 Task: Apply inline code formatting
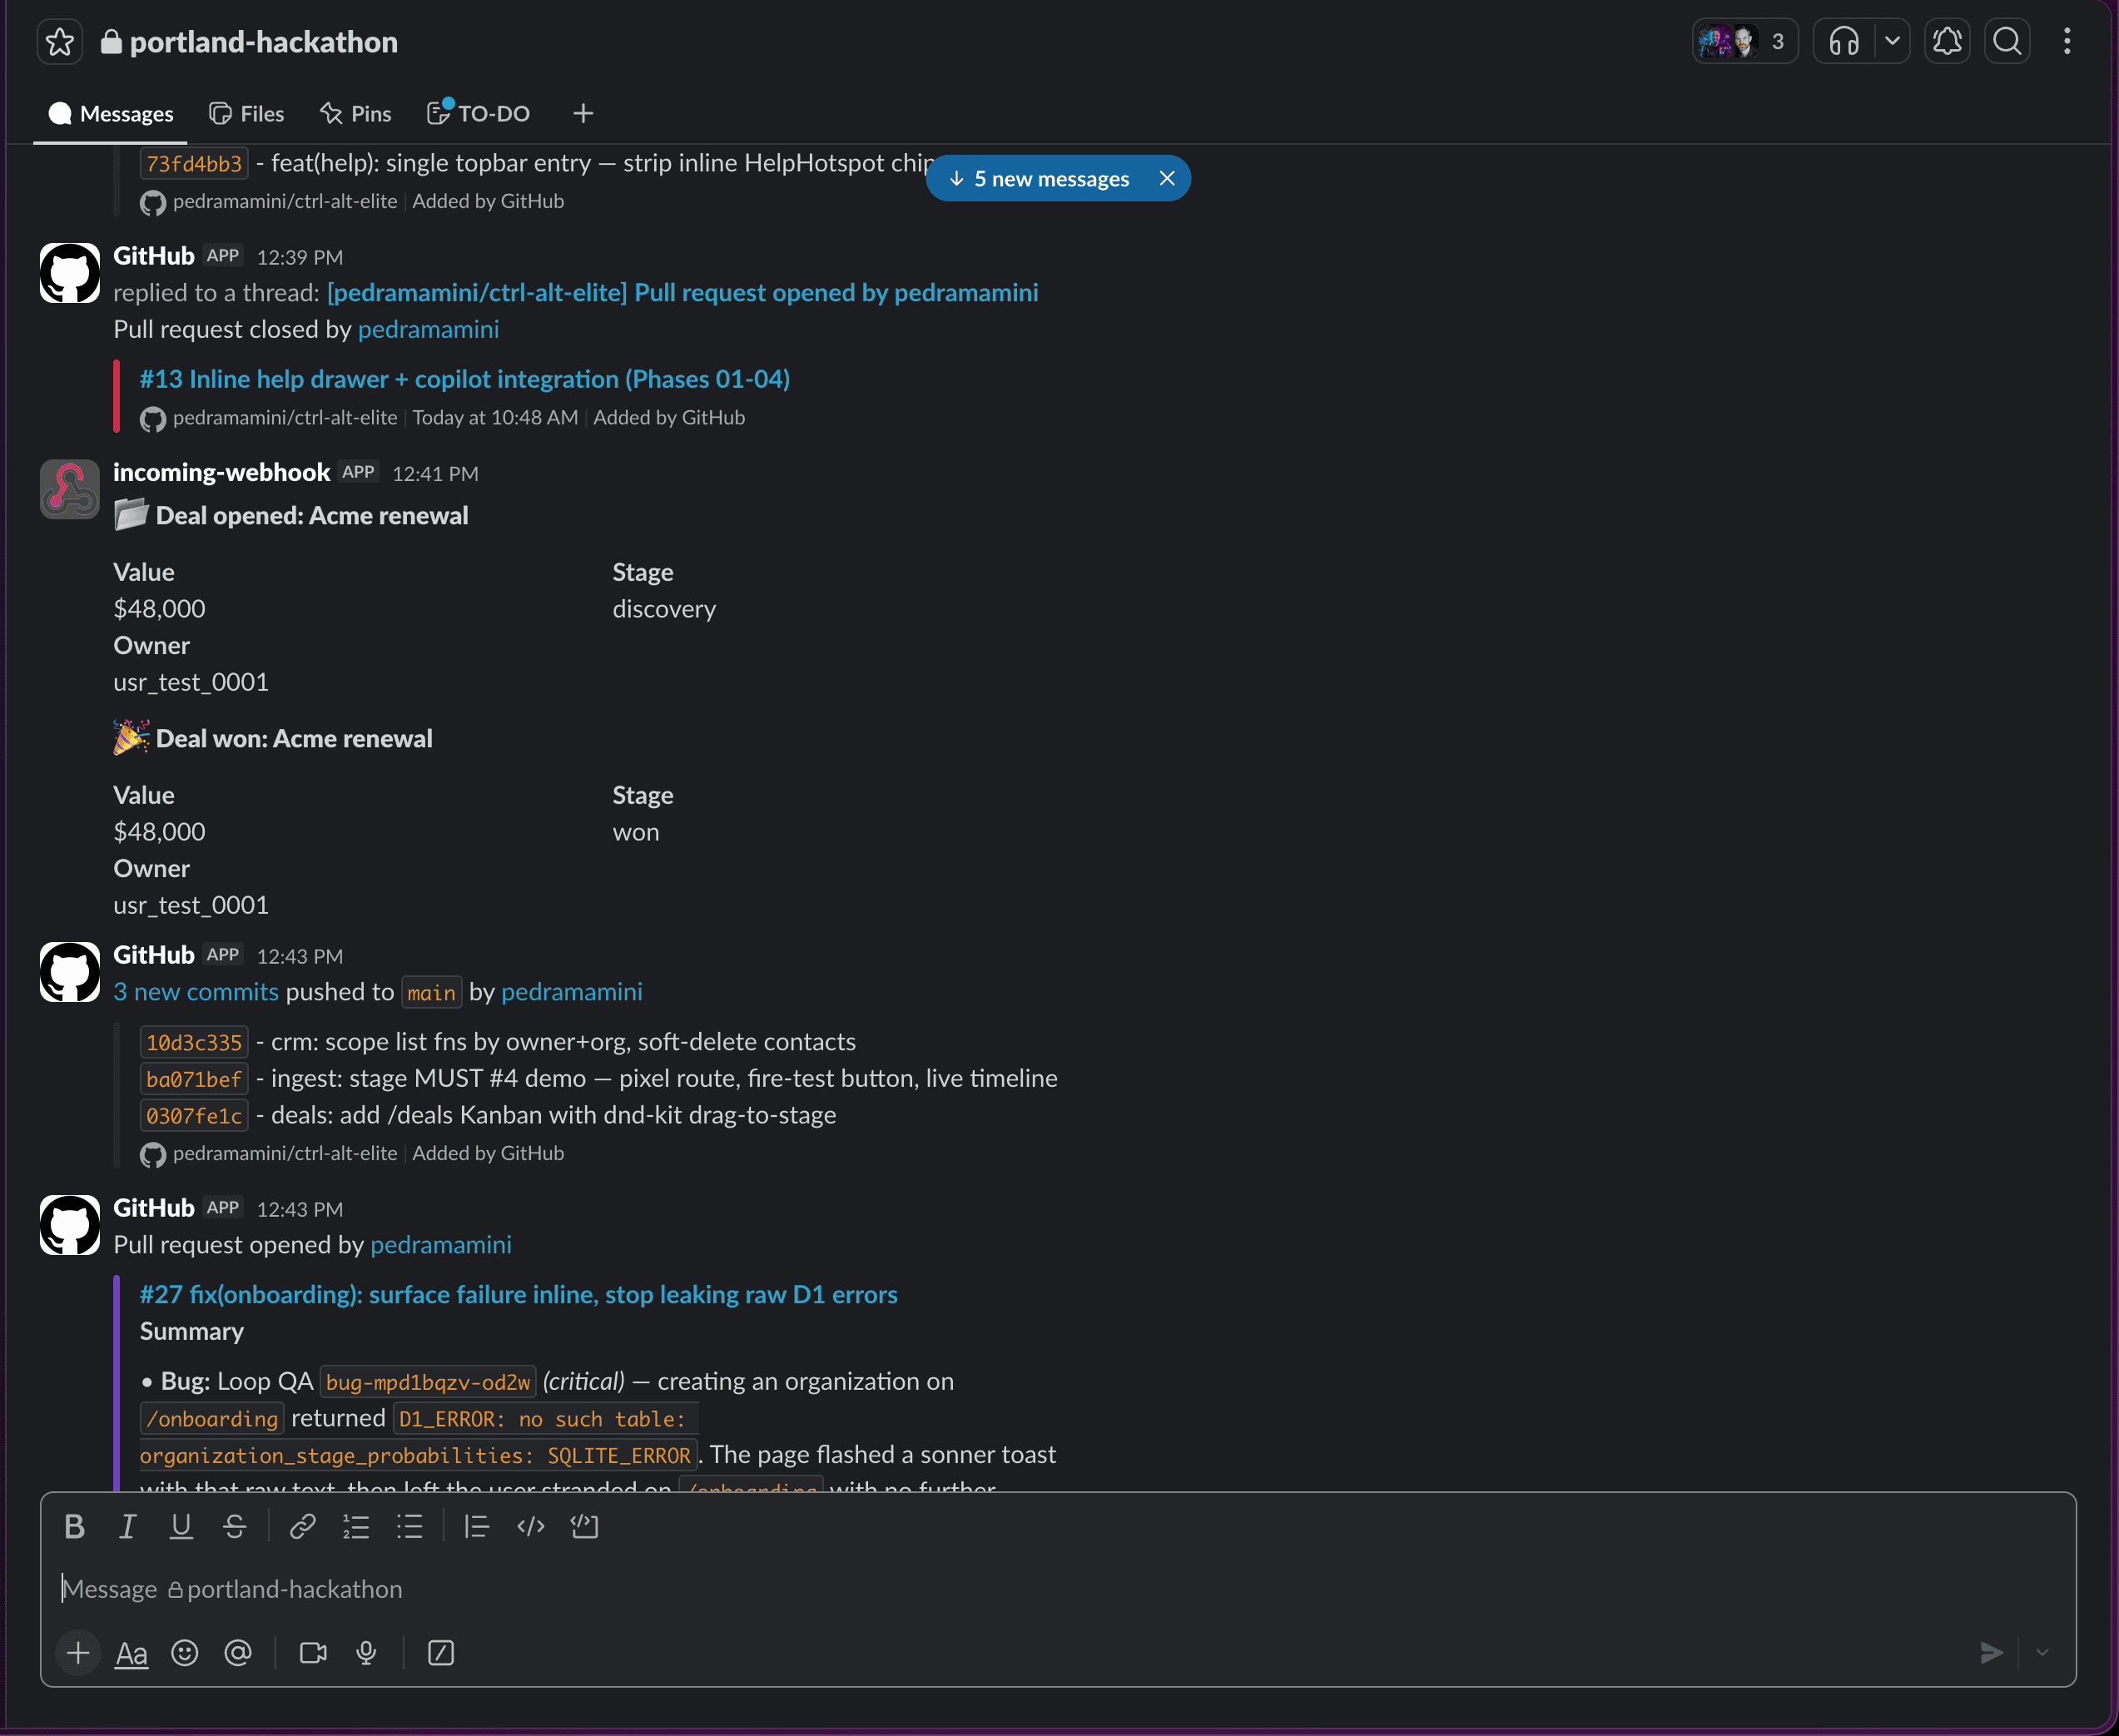coord(531,1526)
